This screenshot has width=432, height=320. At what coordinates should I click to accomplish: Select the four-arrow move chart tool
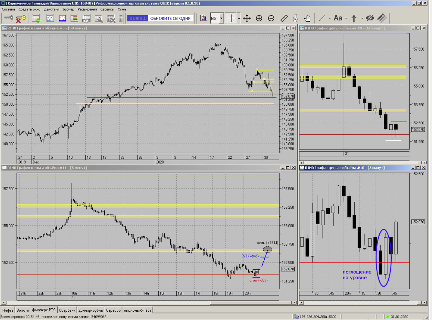tap(247, 18)
